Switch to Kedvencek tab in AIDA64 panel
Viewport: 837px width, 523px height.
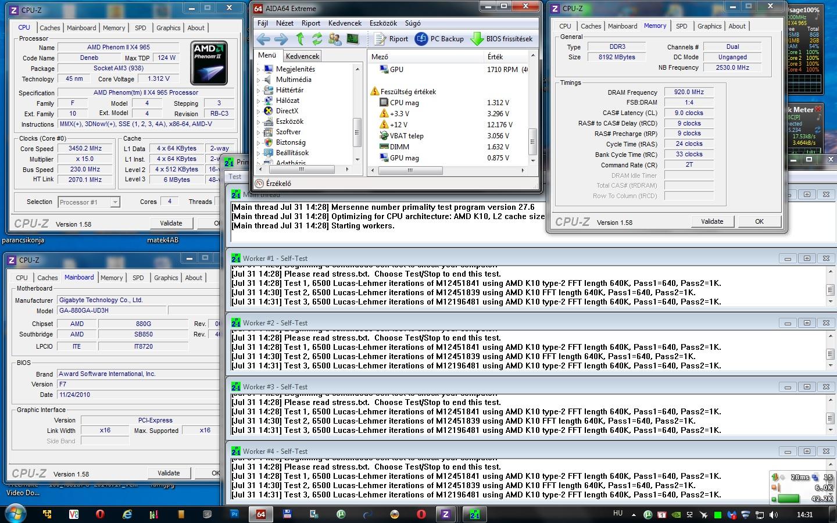tap(302, 56)
